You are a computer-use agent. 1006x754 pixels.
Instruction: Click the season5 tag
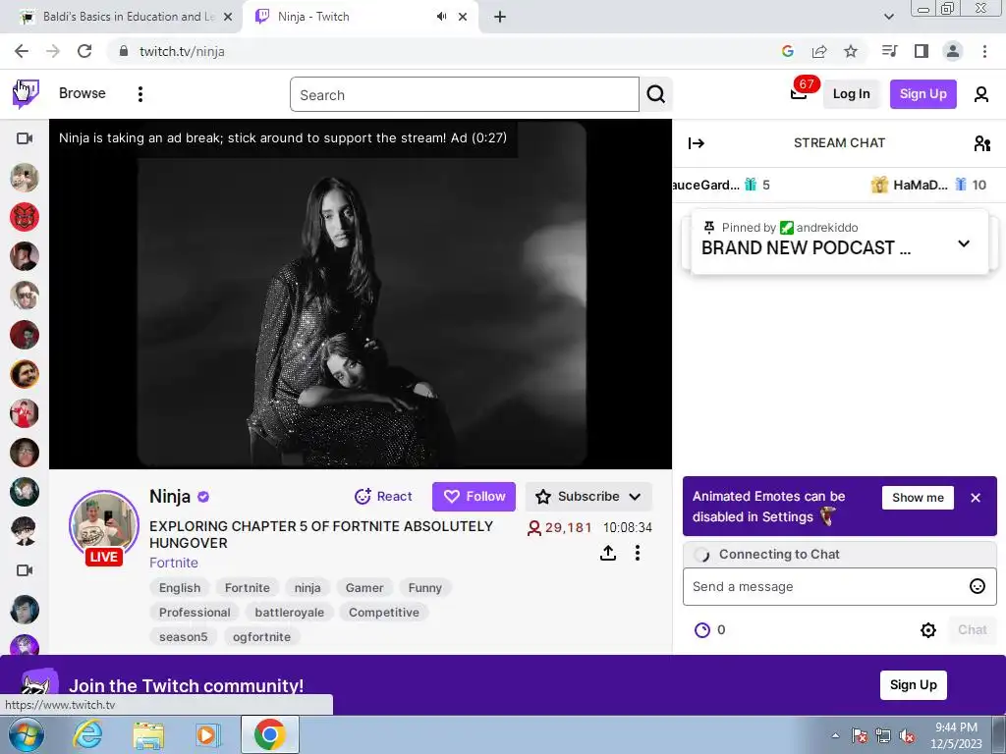click(x=184, y=636)
